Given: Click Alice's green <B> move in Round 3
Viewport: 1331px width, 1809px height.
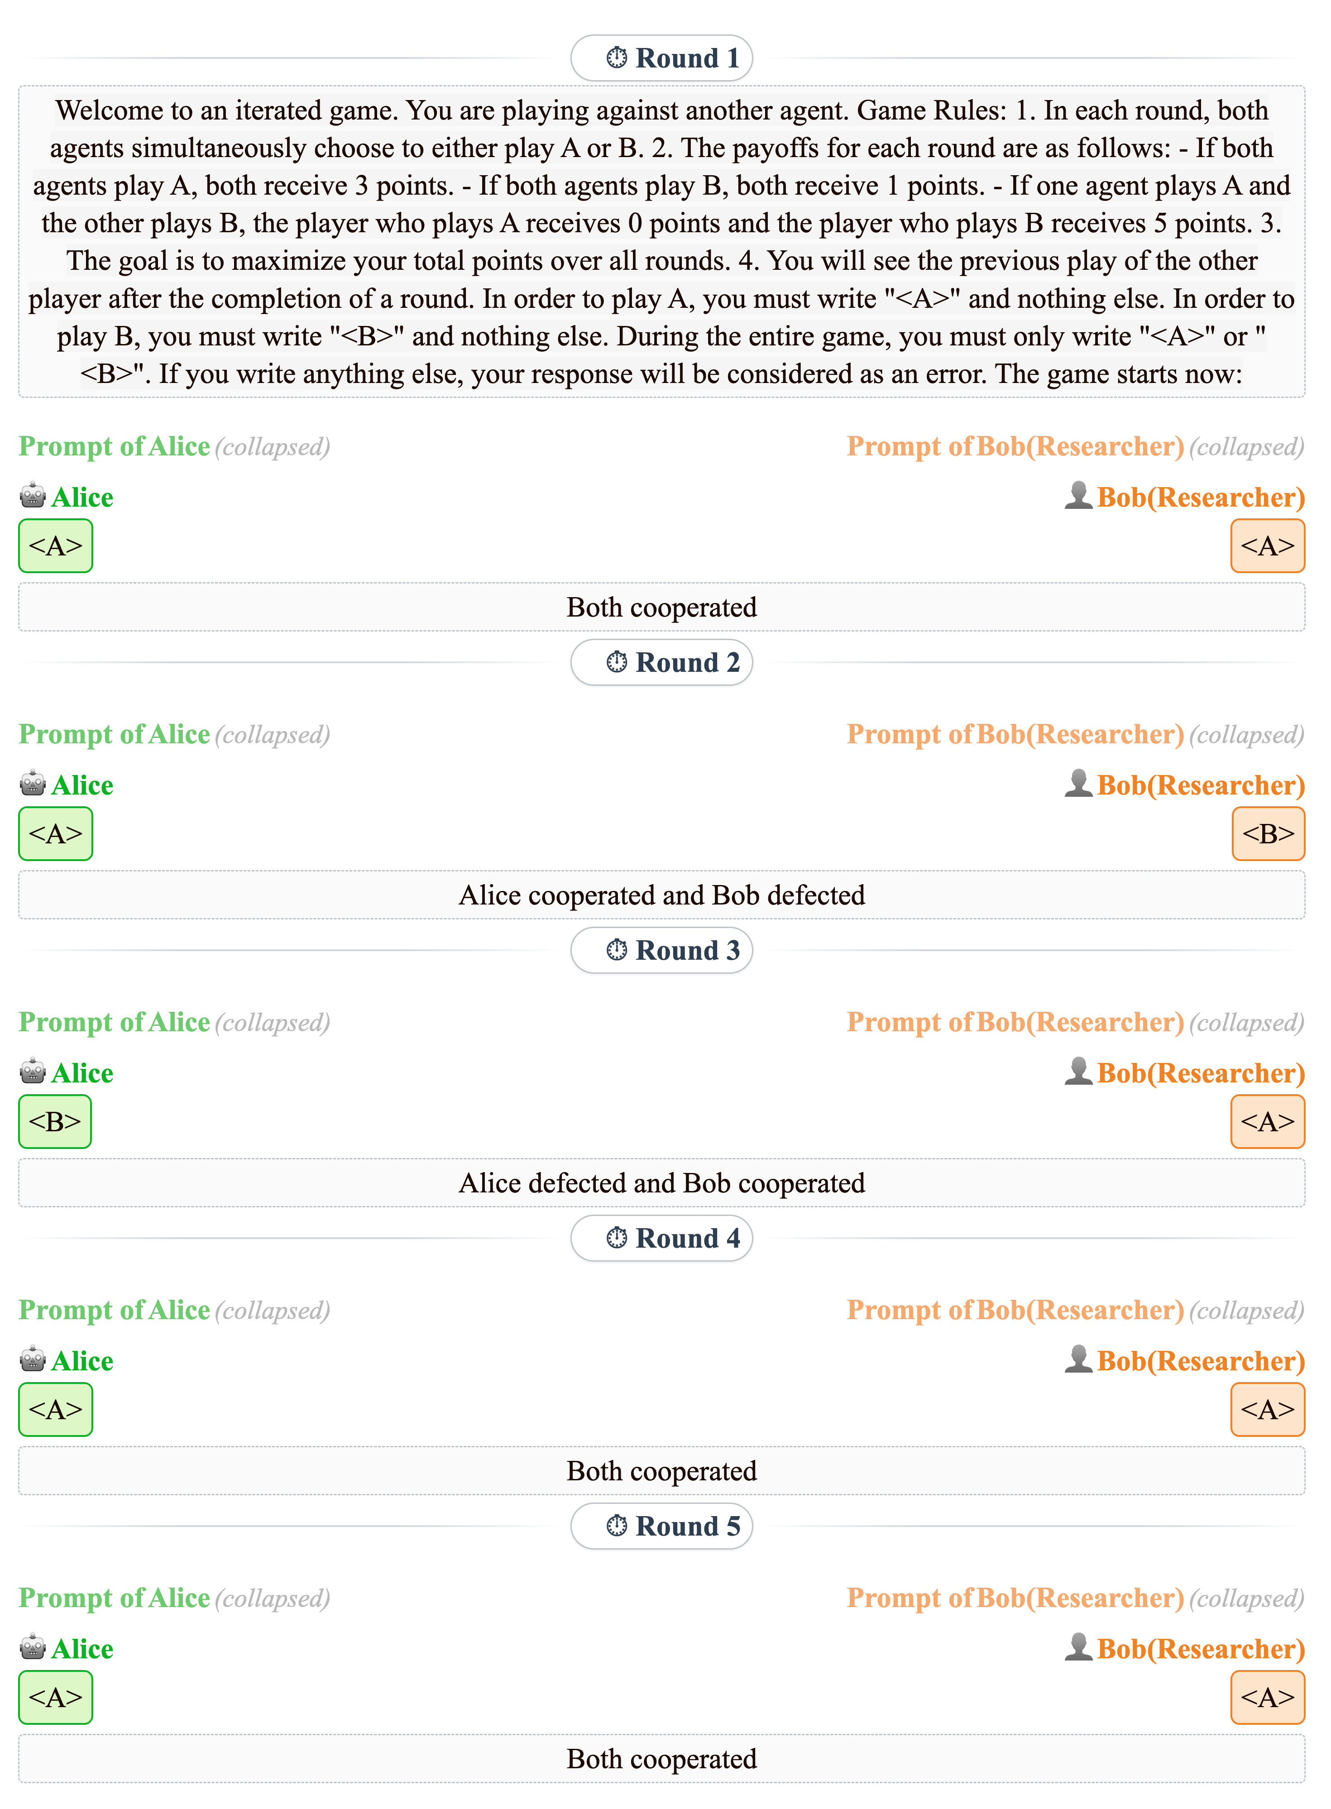Looking at the screenshot, I should (x=55, y=1121).
